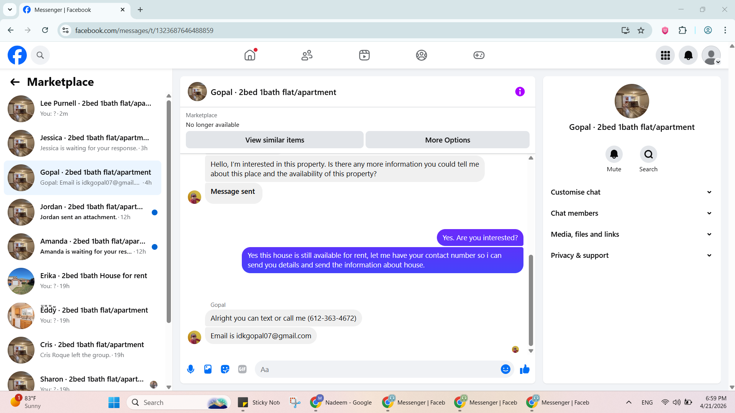Image resolution: width=735 pixels, height=413 pixels.
Task: Switch to Nadeem - Google Chrome window
Action: [341, 402]
